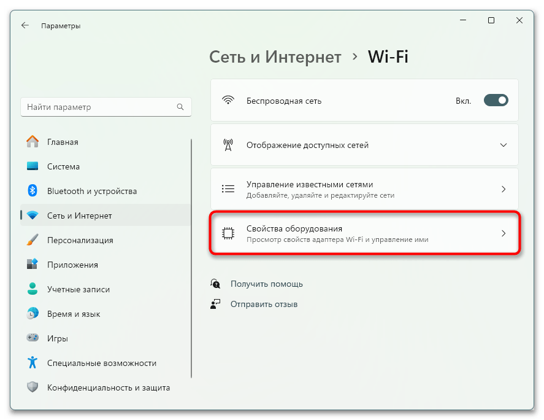This screenshot has height=420, width=544.
Task: Open the Главная section
Action: (105, 142)
